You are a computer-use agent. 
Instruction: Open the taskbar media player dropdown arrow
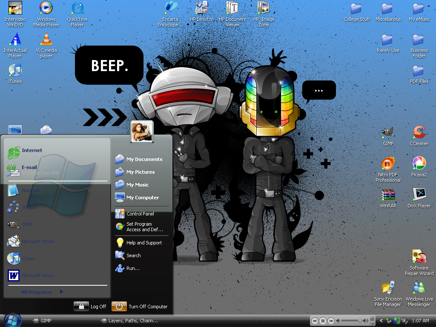pos(372,323)
